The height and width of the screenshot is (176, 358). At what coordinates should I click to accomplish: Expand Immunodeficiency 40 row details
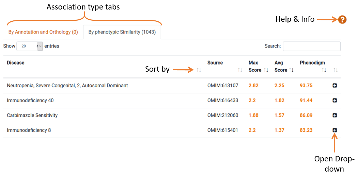click(335, 101)
